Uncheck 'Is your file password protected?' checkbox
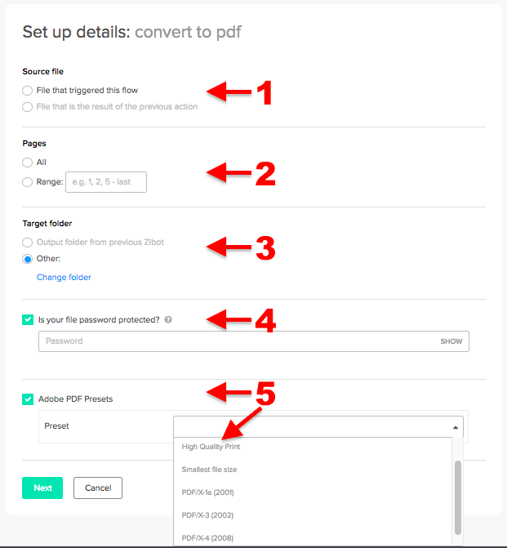This screenshot has width=507, height=548. point(28,320)
